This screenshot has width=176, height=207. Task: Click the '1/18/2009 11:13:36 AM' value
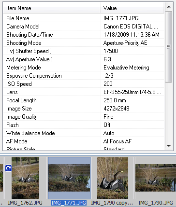point(132,35)
